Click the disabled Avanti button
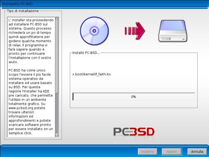Image resolution: width=209 pixels, height=157 pixels. [171, 152]
